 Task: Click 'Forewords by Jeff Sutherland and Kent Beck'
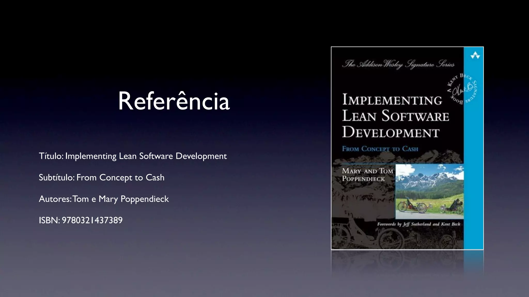click(419, 224)
